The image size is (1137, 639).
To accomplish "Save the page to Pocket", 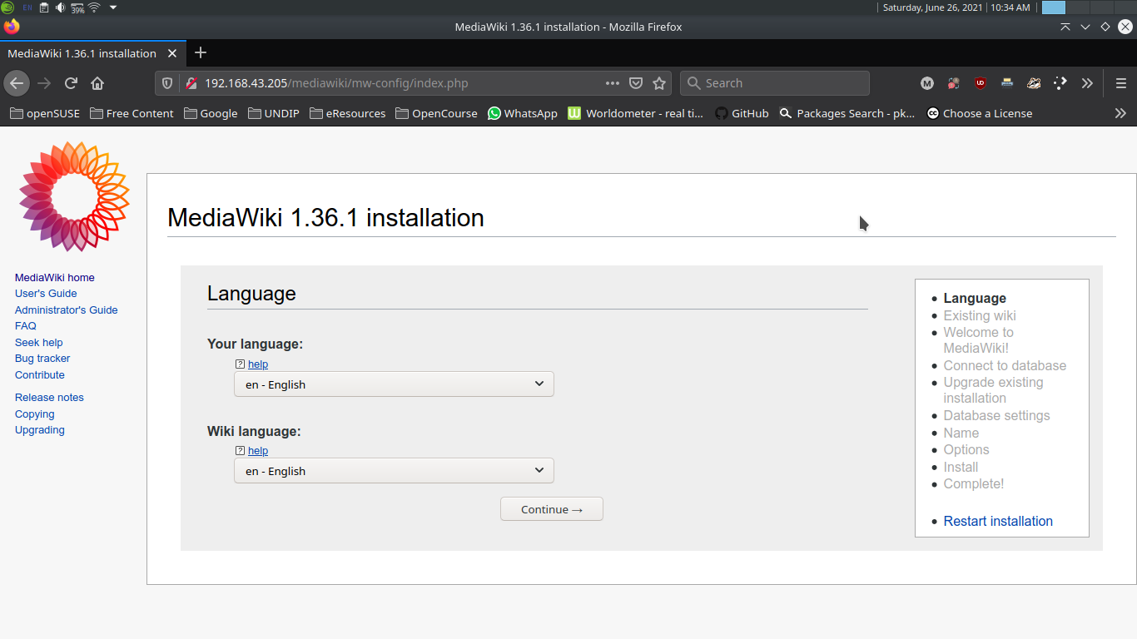I will (x=636, y=83).
